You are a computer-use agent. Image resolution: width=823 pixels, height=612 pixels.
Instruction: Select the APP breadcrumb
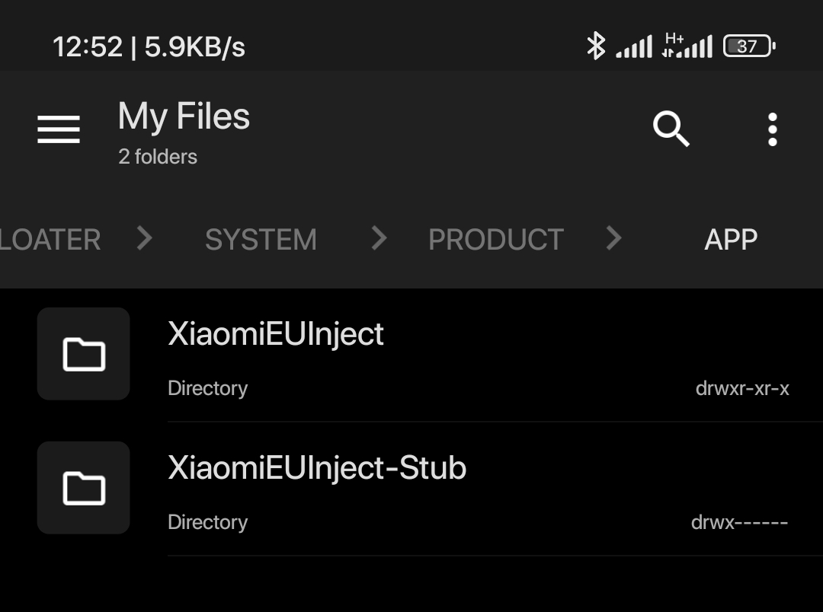731,240
